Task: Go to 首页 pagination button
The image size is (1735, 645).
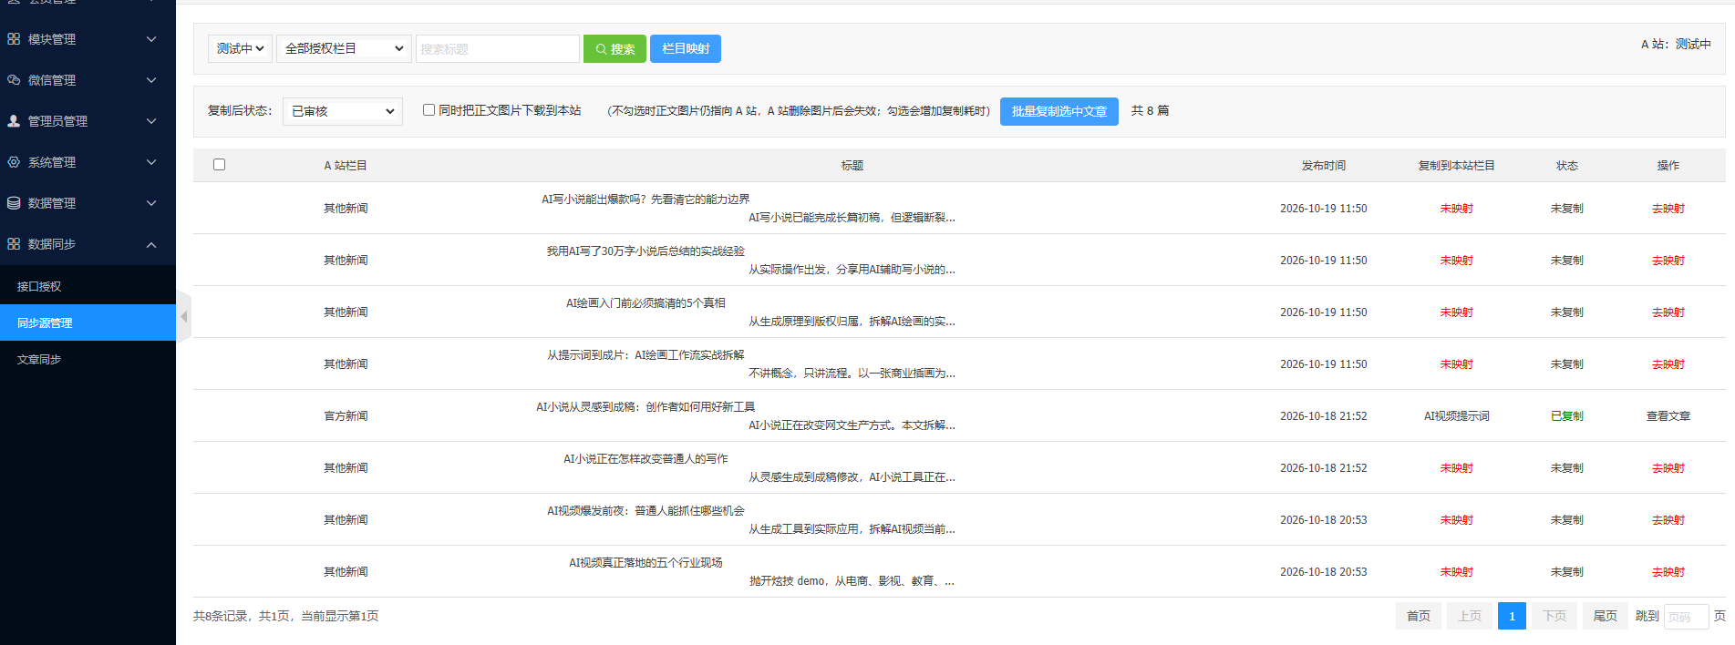Action: (x=1419, y=617)
